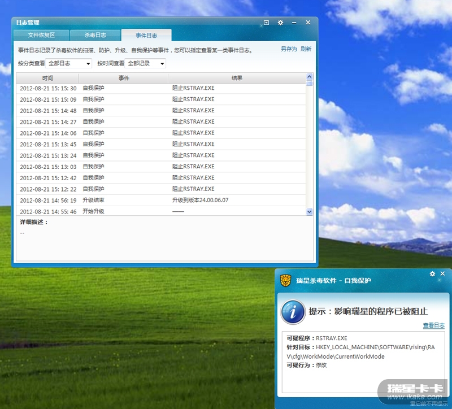This screenshot has height=409, width=452.
Task: Click the 详细描述 label
Action: 34,222
